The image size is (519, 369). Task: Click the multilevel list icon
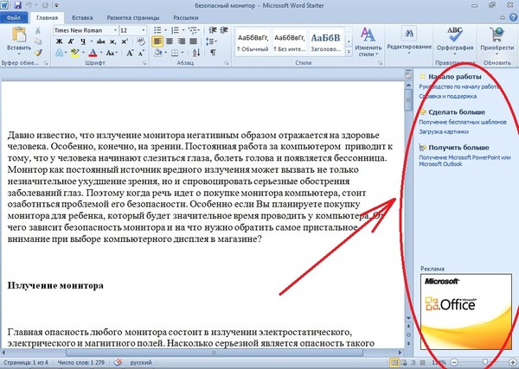(x=192, y=30)
